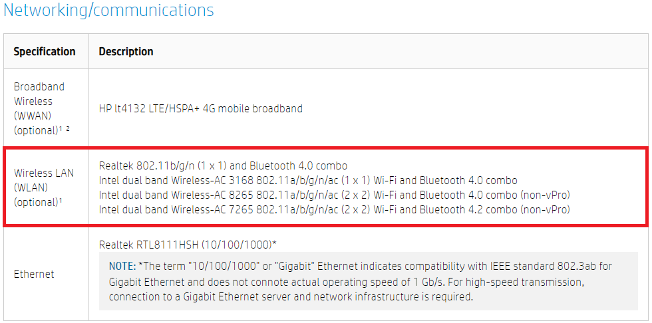Open footnote 1 beside WLAN optional
This screenshot has width=652, height=323.
[x=62, y=199]
